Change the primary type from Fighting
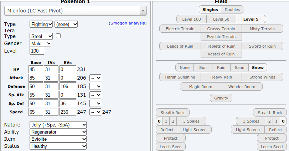The width and height of the screenshot is (289, 151). (x=41, y=24)
